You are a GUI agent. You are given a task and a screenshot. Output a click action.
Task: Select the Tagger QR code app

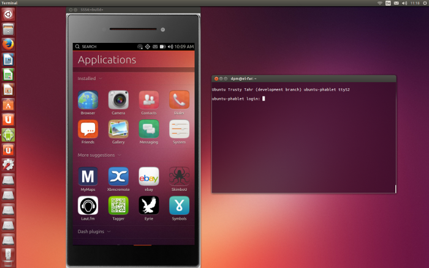pos(118,206)
